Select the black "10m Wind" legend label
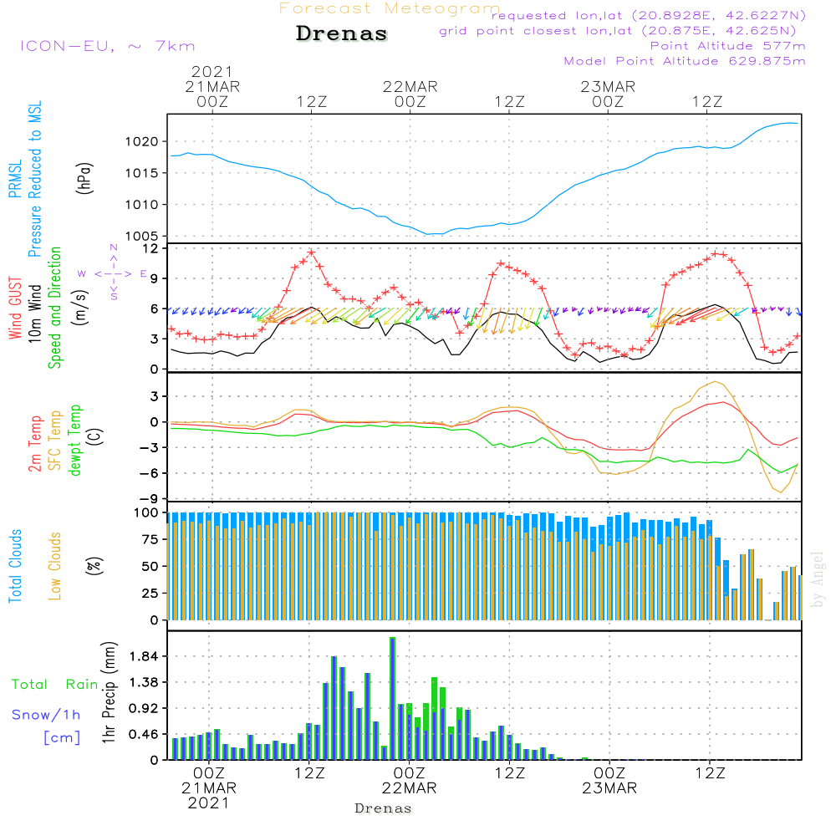 tap(34, 313)
